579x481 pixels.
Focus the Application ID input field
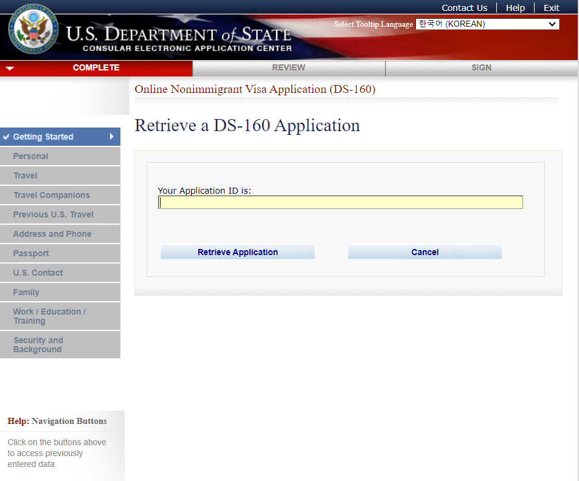[x=340, y=202]
